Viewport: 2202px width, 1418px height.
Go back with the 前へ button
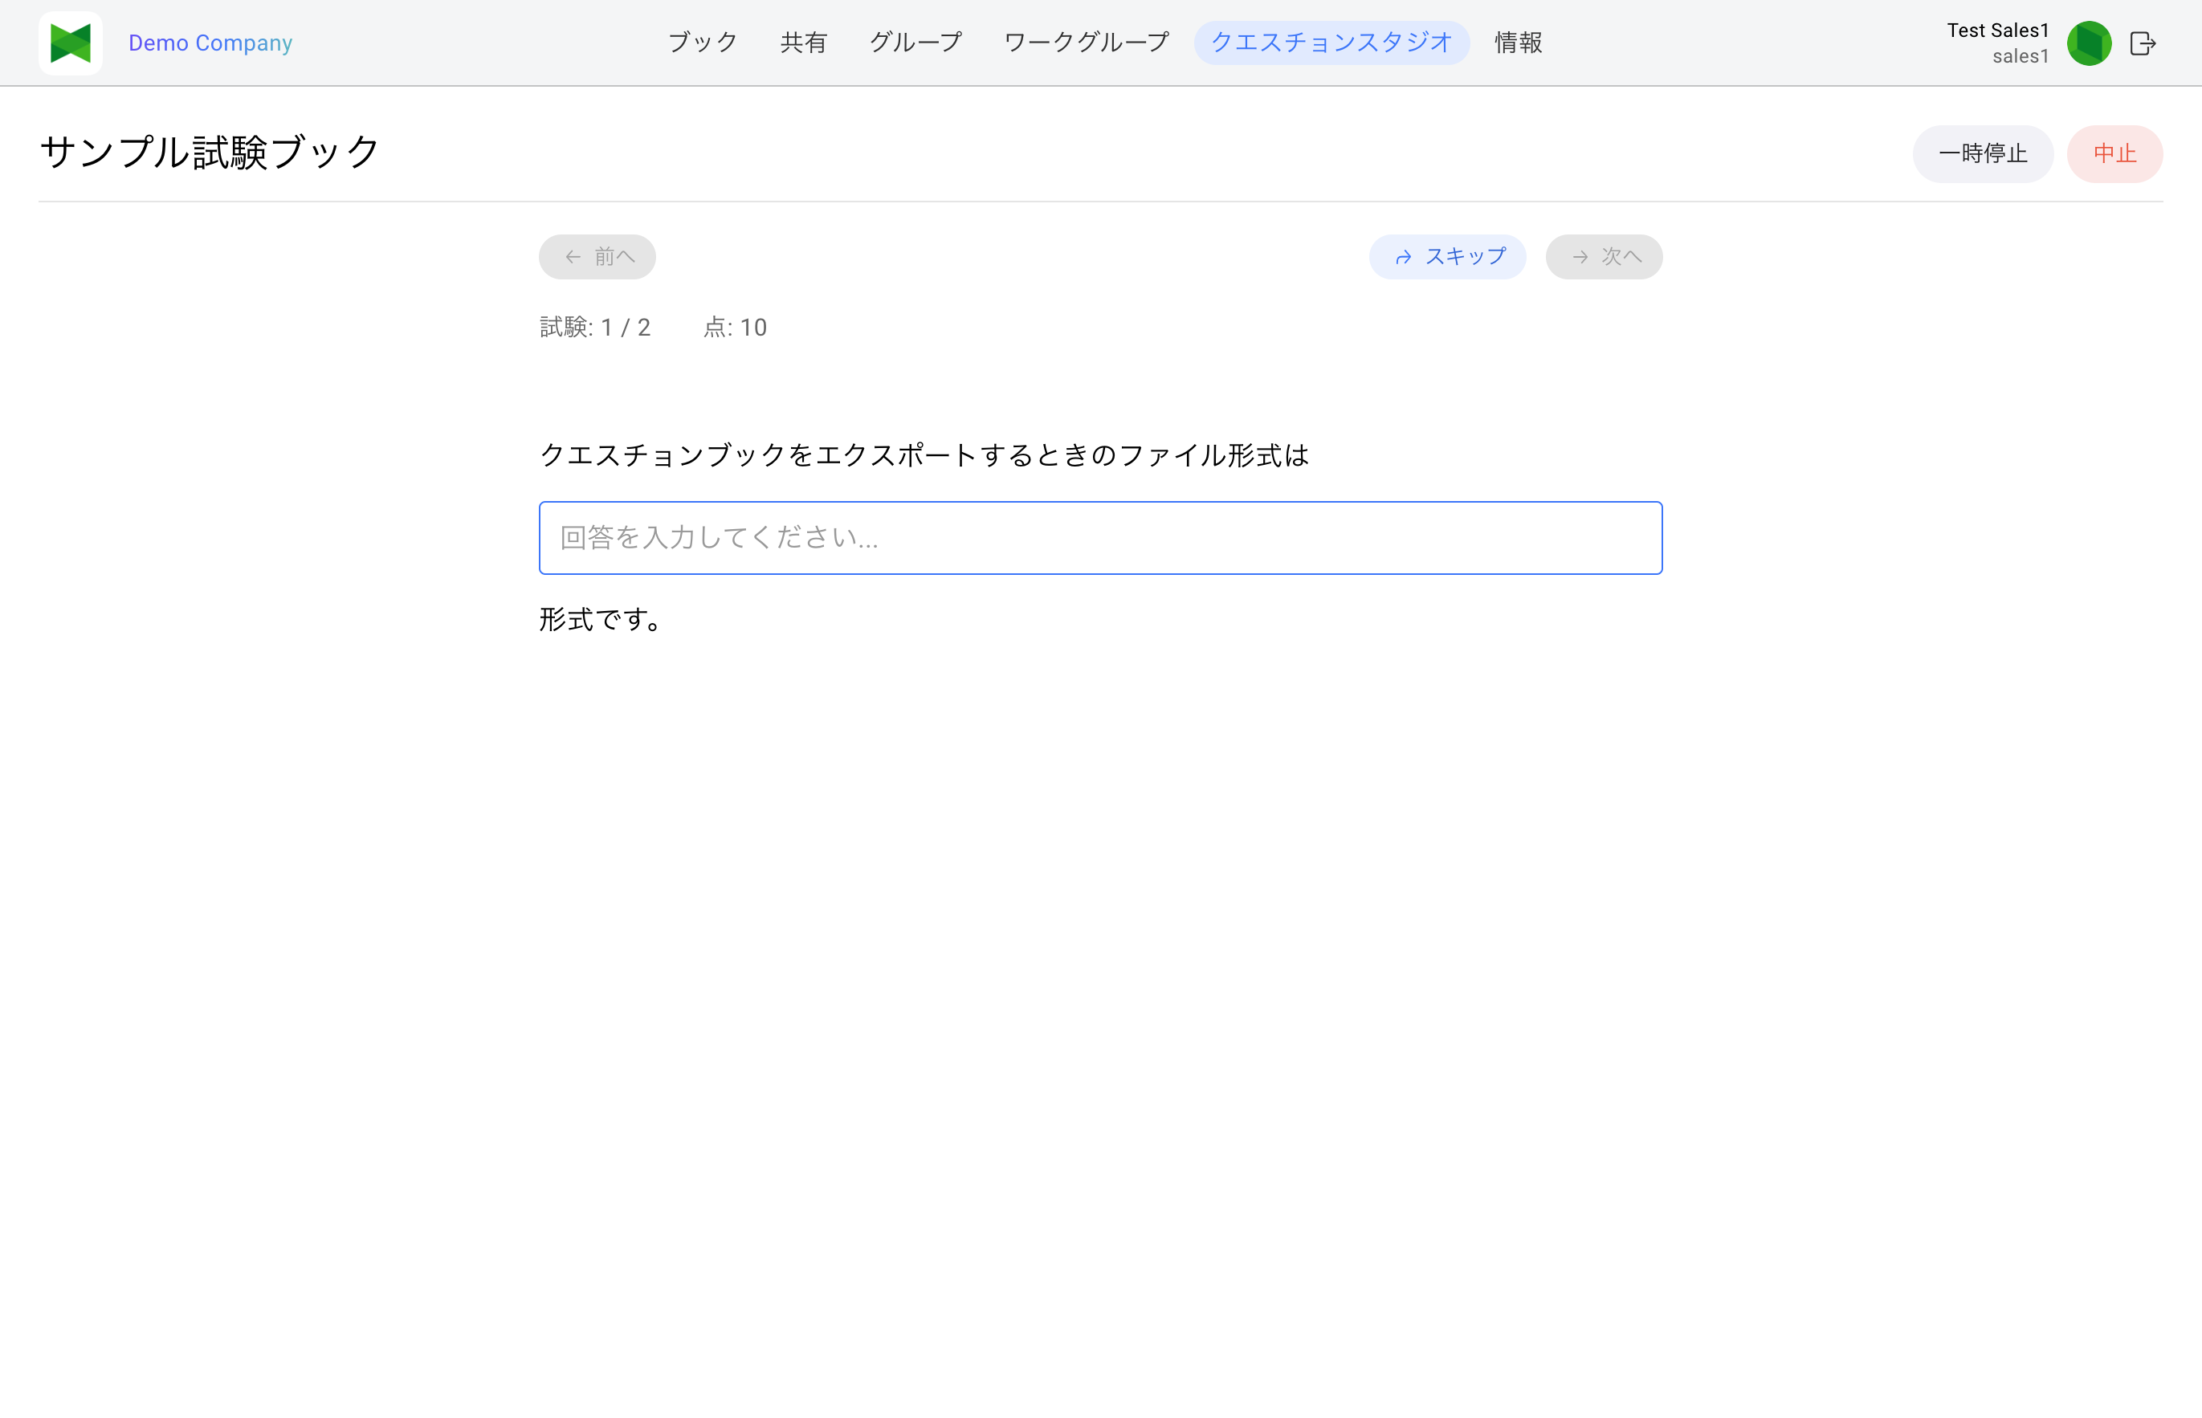click(x=597, y=257)
